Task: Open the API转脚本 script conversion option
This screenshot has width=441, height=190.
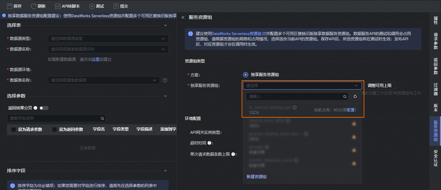Action: [x=67, y=6]
